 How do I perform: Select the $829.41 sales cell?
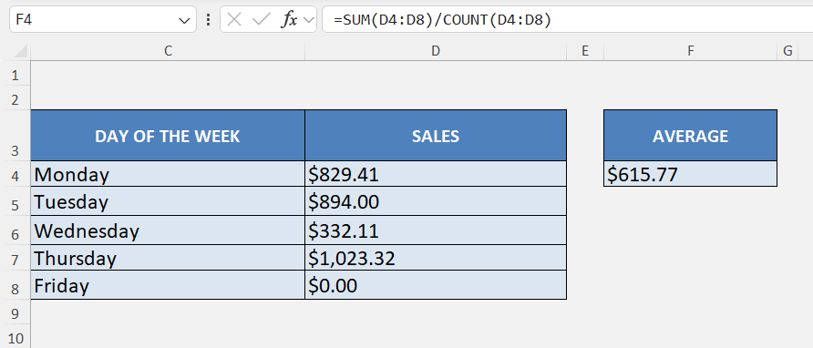[436, 174]
